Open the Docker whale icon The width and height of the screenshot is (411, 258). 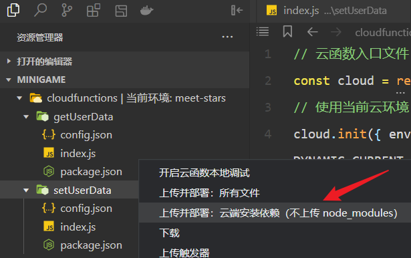coord(146,11)
